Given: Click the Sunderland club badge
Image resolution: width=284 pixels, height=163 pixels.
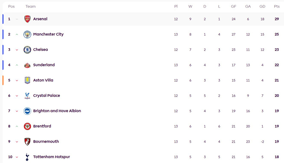Looking at the screenshot, I should (x=27, y=65).
